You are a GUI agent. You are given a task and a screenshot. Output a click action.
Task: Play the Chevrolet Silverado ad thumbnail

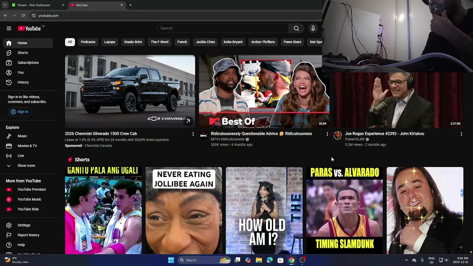coord(130,92)
